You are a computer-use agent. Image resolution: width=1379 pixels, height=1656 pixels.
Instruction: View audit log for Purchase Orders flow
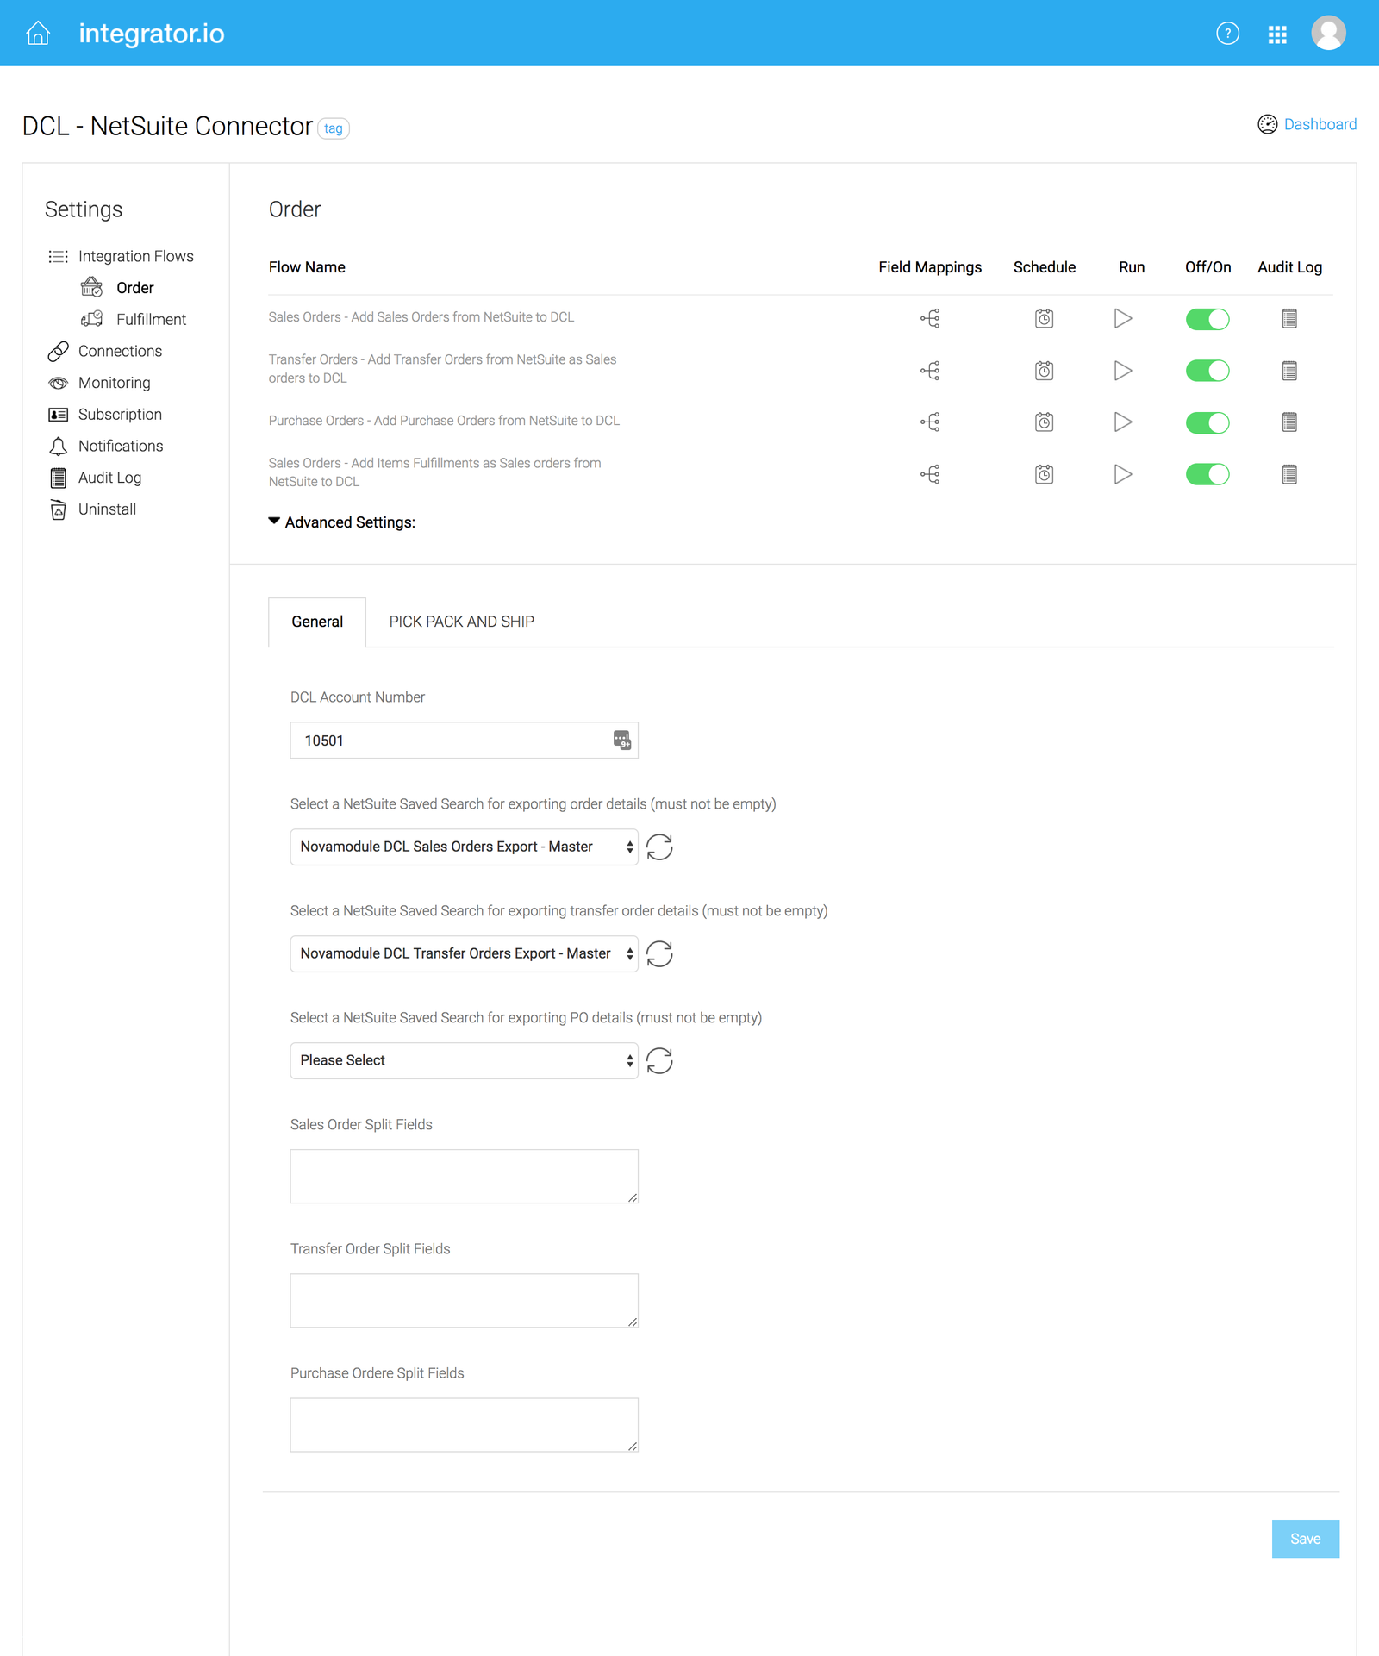click(x=1289, y=422)
